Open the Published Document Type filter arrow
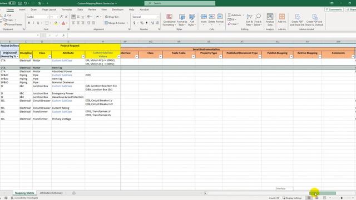The width and height of the screenshot is (356, 200). pos(260,57)
